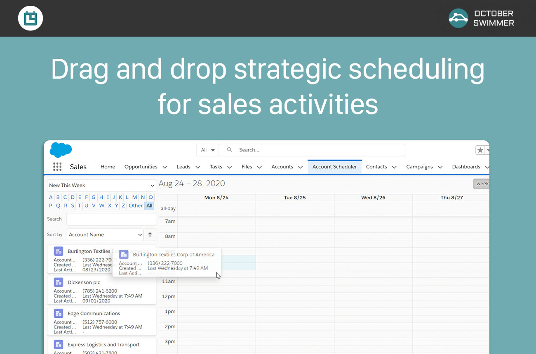Open the Sort by Account Name dropdown
Screen dimensions: 536x354
(105, 235)
